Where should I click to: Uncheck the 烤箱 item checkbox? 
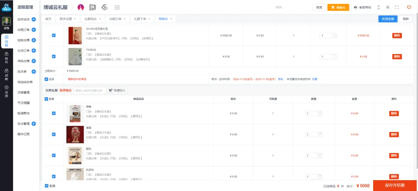click(x=53, y=113)
